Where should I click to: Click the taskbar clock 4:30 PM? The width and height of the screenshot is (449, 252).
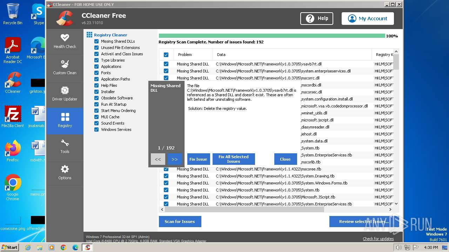click(x=431, y=247)
